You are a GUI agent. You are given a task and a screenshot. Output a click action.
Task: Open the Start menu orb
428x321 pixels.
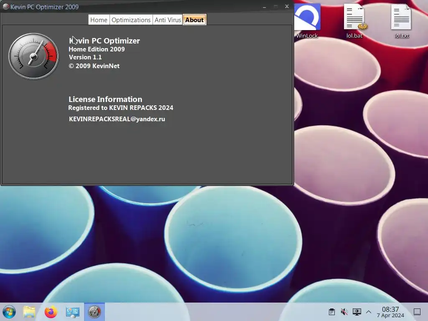[9, 312]
